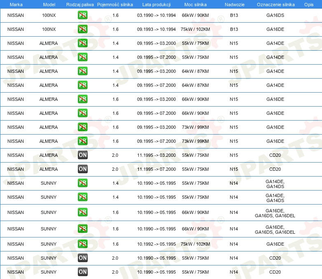Click ON diesel icon, Almera 11.1995 -> 07.2000 row
This screenshot has width=322, height=279.
[82, 169]
